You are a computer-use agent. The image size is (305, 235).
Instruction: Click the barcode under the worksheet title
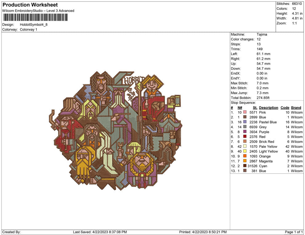coord(35,17)
